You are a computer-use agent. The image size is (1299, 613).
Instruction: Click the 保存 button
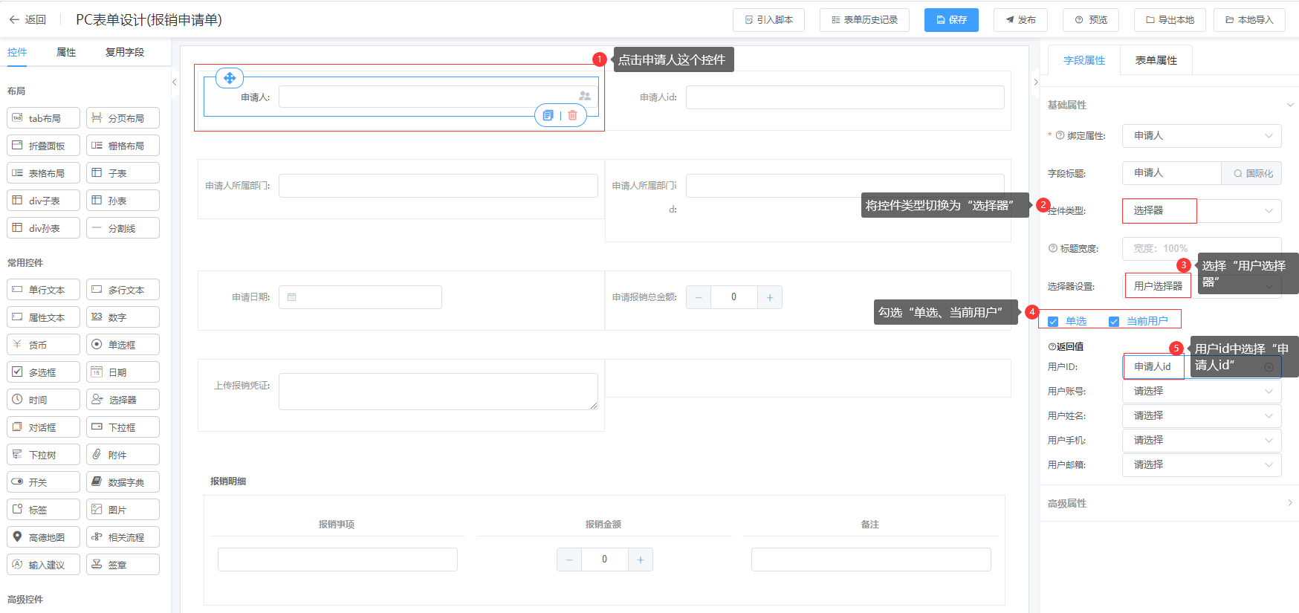click(951, 20)
